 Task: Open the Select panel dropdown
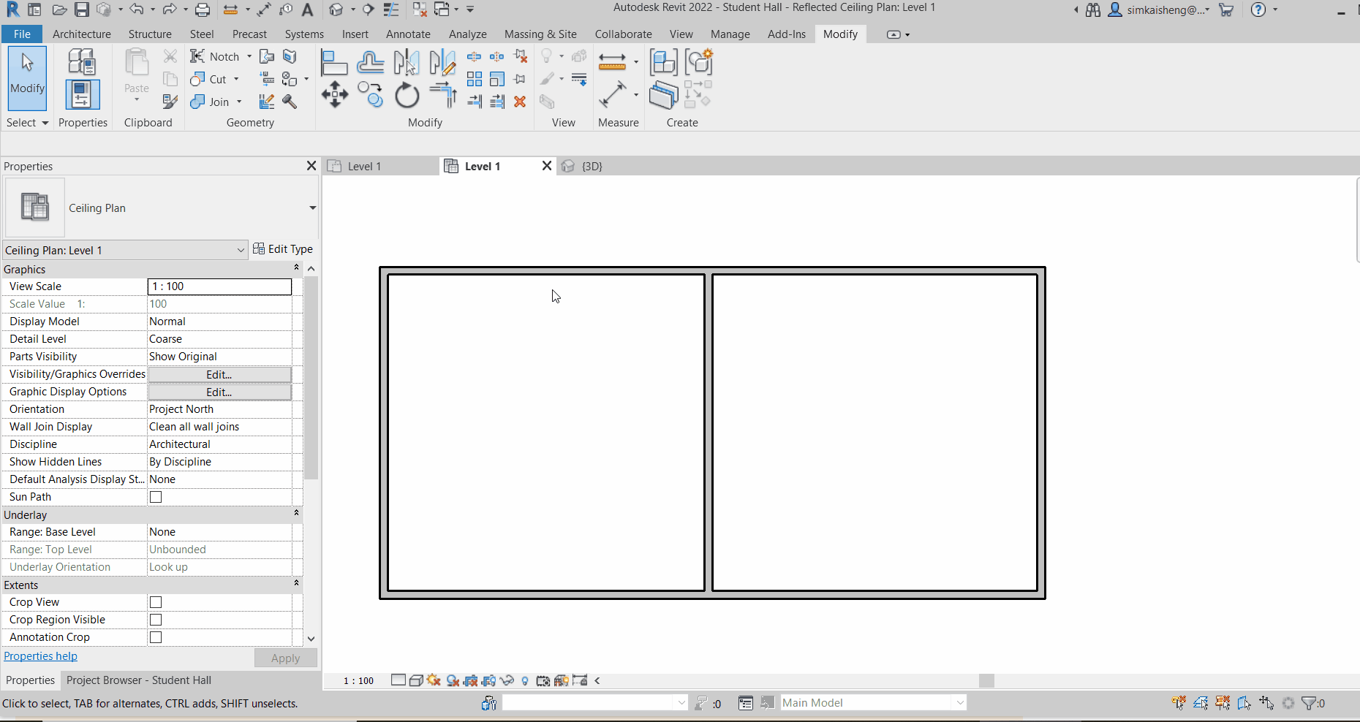point(28,123)
